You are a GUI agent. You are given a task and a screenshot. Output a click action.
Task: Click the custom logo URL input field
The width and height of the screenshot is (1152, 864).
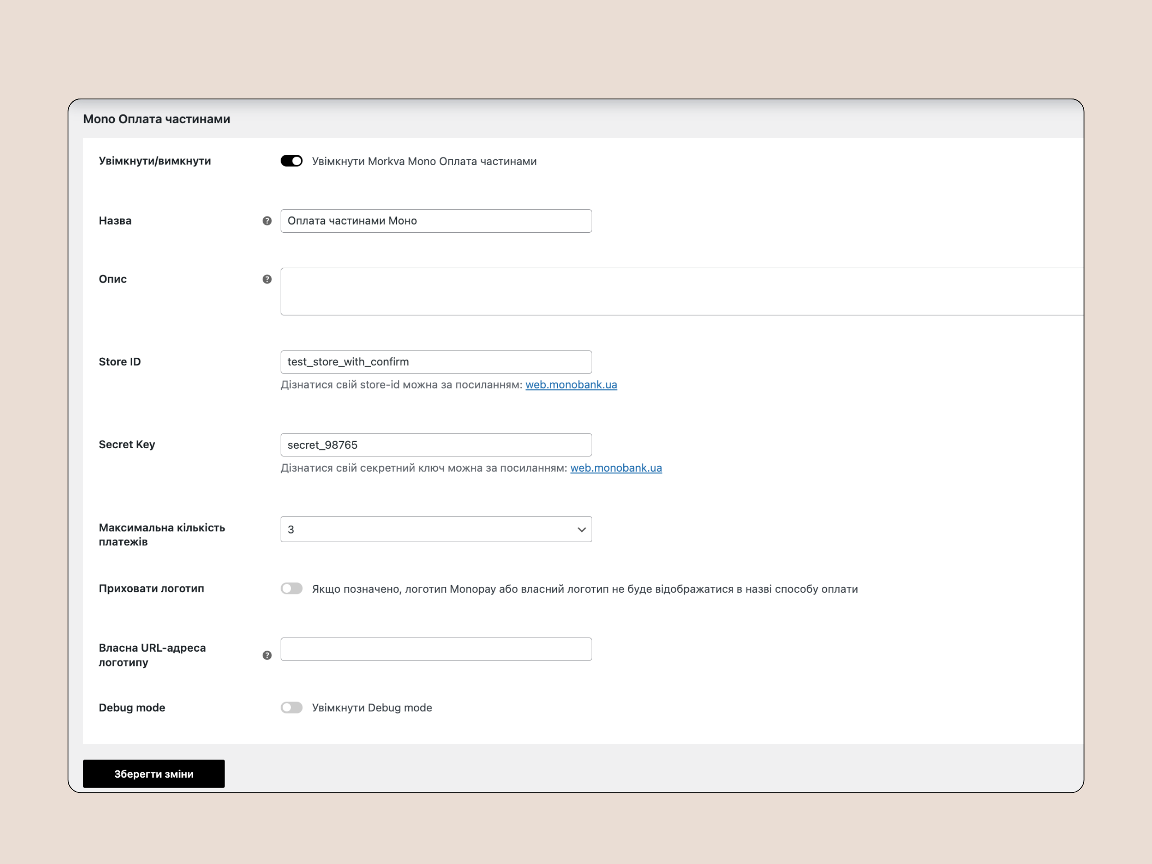pos(436,649)
